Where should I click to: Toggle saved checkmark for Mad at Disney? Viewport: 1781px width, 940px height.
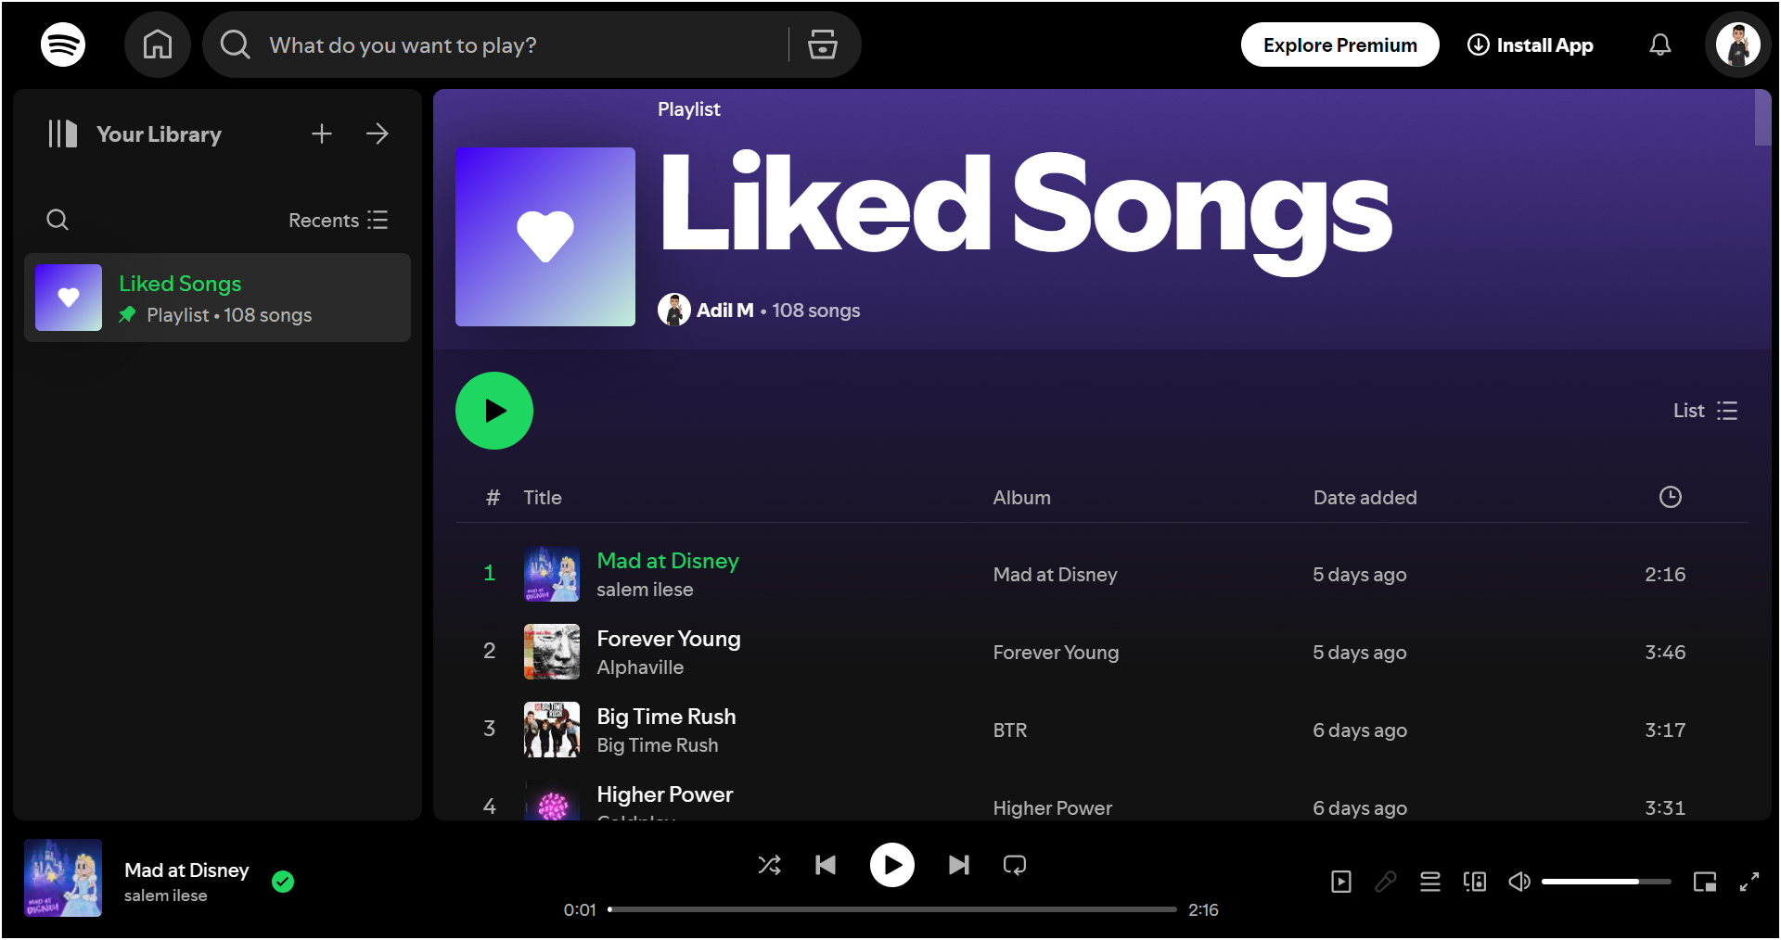pyautogui.click(x=283, y=882)
